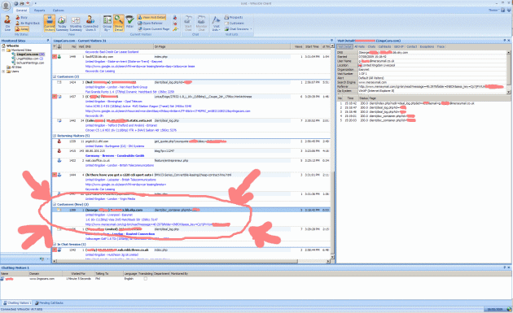Click Open Current Page in ribbon

[x=154, y=29]
